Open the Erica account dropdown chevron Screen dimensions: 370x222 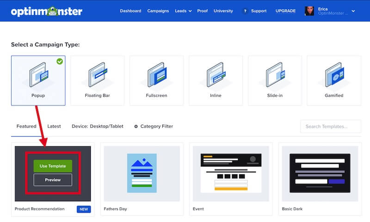tap(353, 11)
